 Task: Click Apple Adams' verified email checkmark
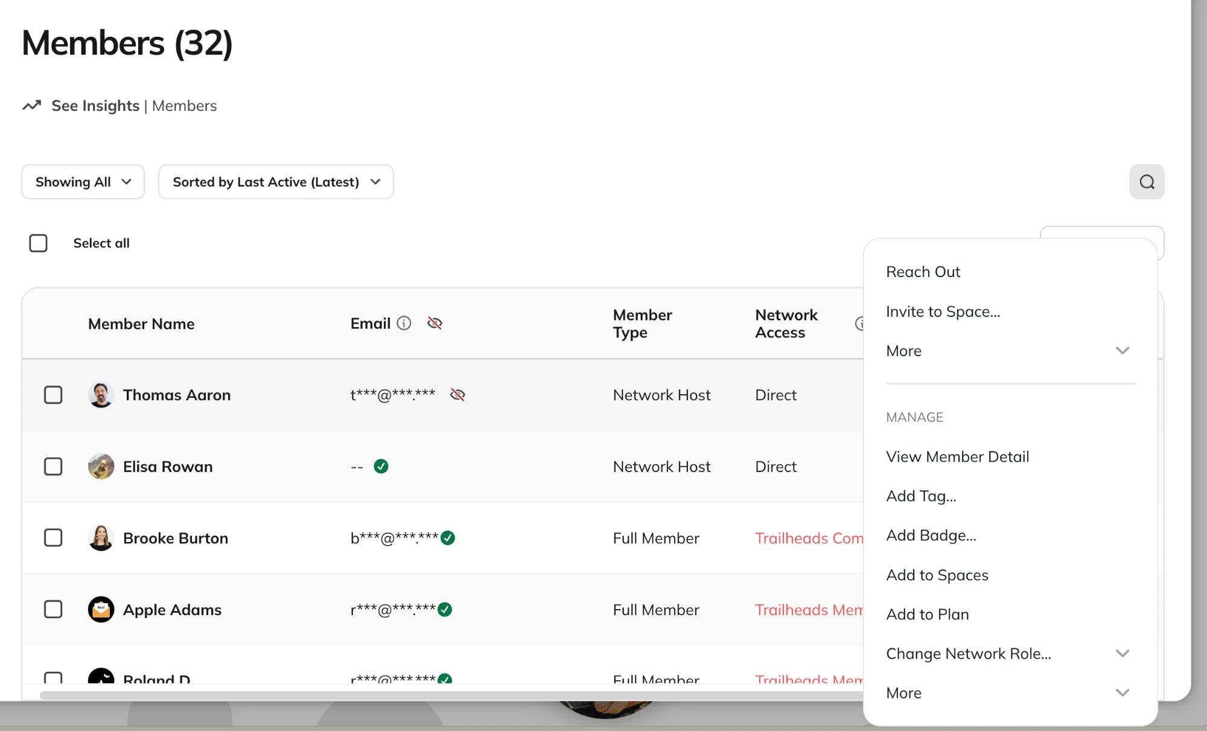point(445,610)
